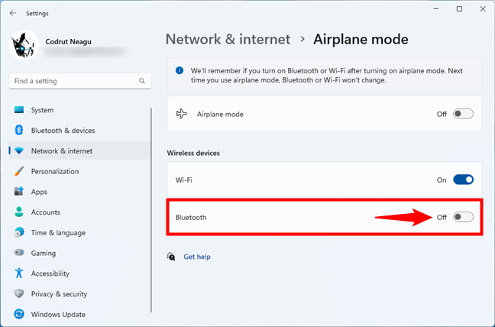Select Gaming in the sidebar

[x=80, y=253]
